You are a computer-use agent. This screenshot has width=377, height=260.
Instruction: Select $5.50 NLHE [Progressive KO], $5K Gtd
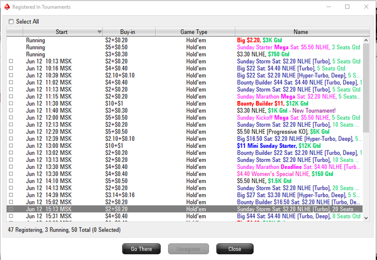point(283,132)
